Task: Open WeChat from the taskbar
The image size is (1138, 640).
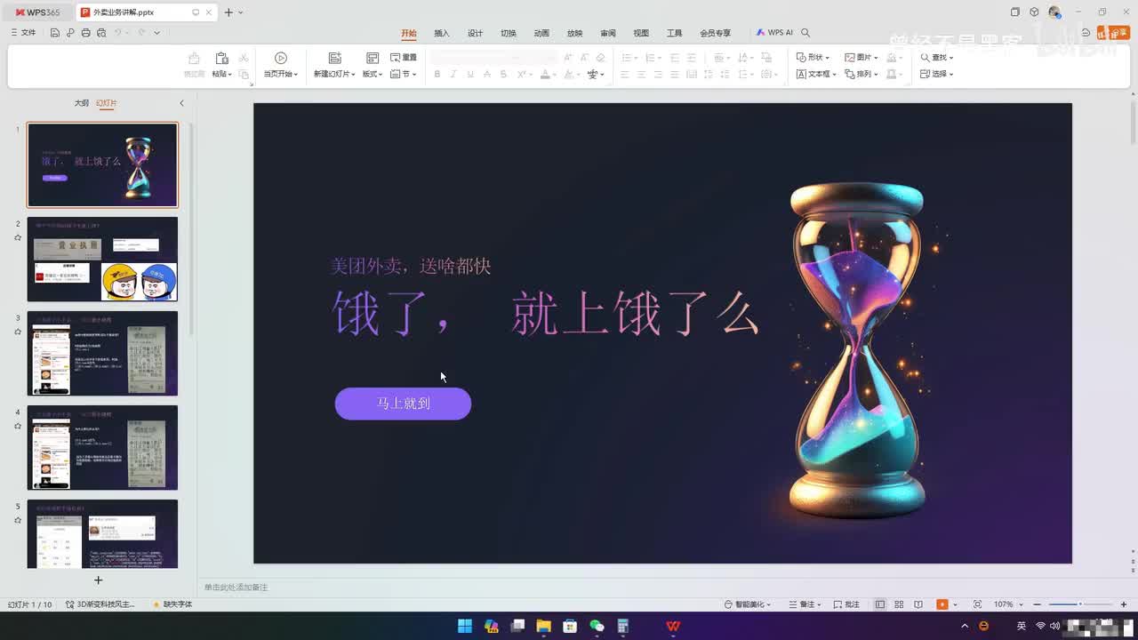Action: (x=597, y=626)
